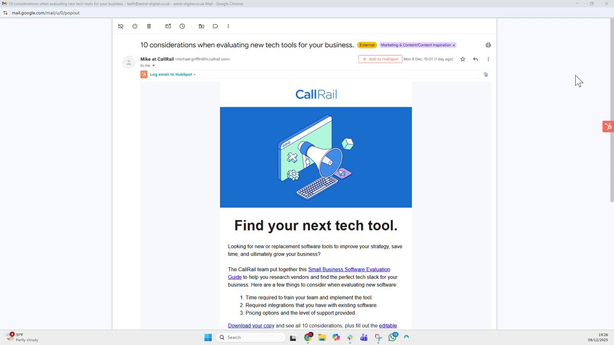
Task: Open the weather widget showing Partly cloudy
Action: click(x=23, y=337)
